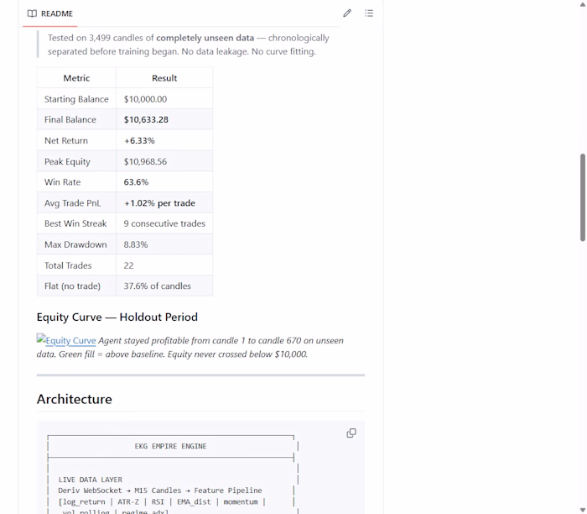Click the edit README pencil icon
Image resolution: width=587 pixels, height=514 pixels.
(347, 13)
